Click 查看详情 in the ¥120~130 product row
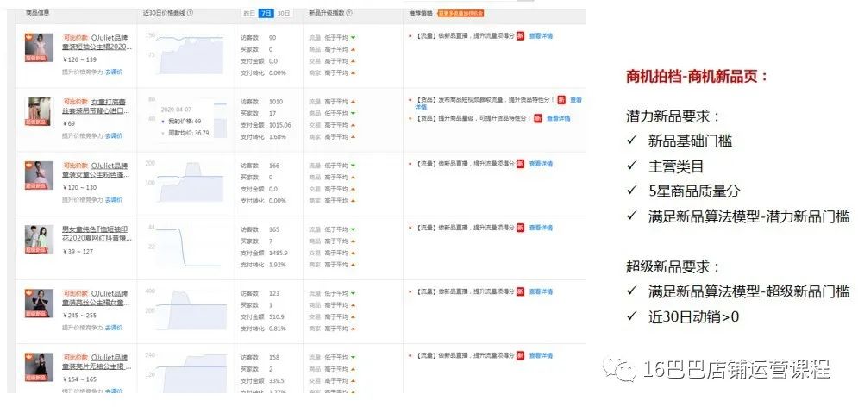 pyautogui.click(x=541, y=164)
